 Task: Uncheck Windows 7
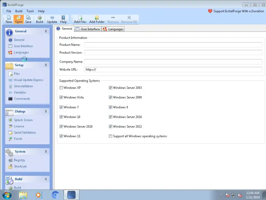(x=61, y=107)
